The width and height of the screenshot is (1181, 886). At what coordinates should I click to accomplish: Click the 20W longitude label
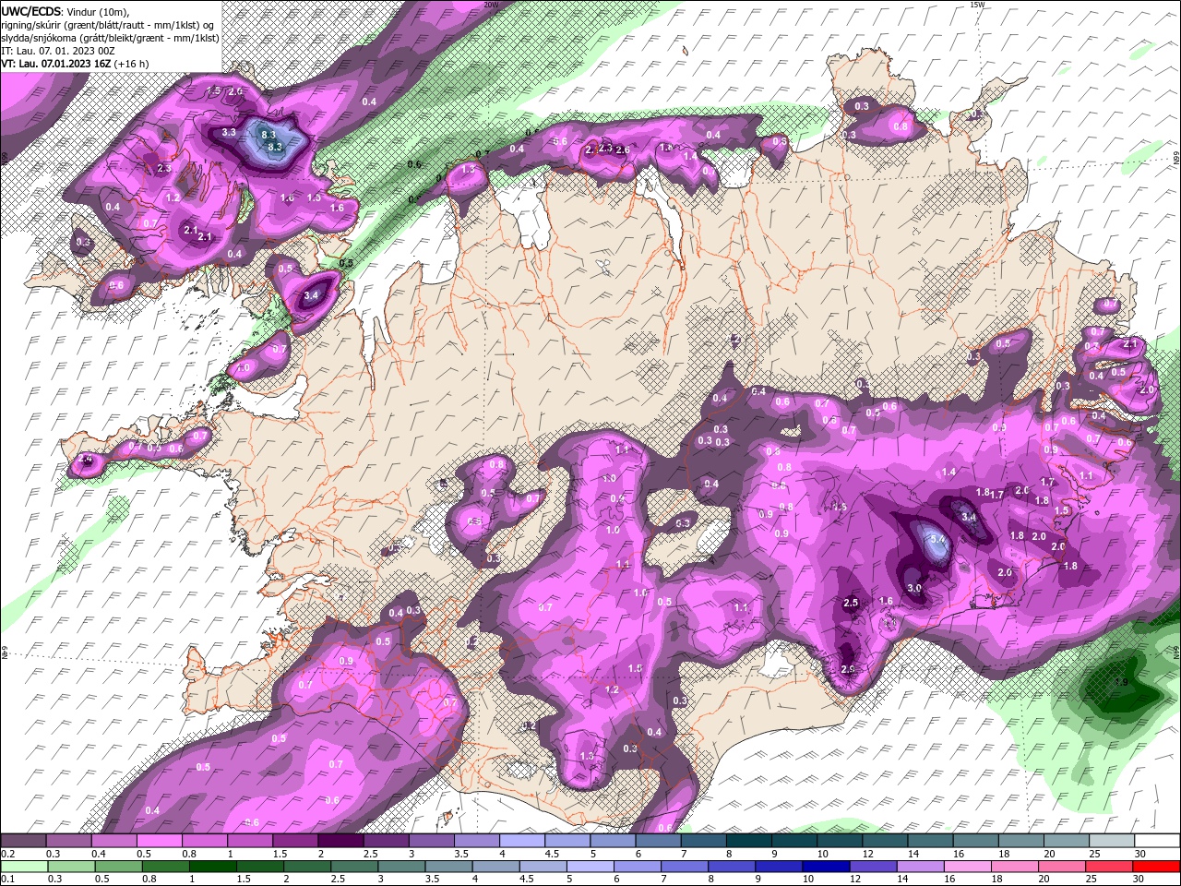point(491,5)
